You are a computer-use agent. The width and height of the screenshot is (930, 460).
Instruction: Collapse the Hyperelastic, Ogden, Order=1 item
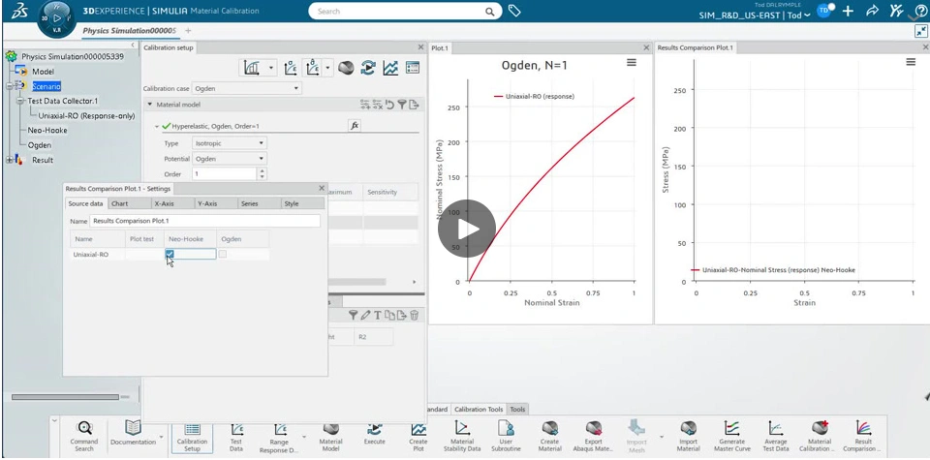click(157, 126)
